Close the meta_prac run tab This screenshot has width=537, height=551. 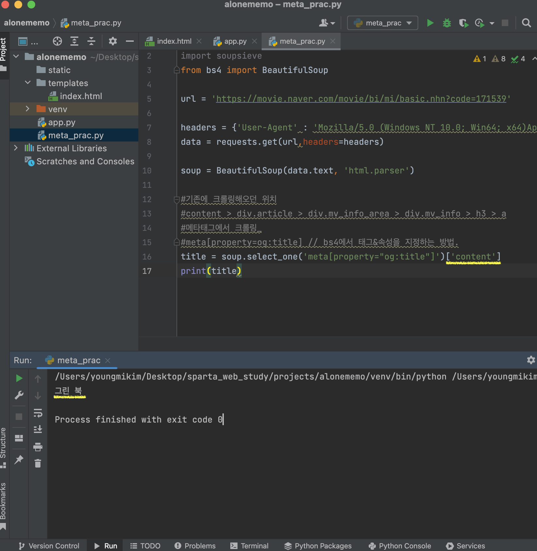pos(108,360)
